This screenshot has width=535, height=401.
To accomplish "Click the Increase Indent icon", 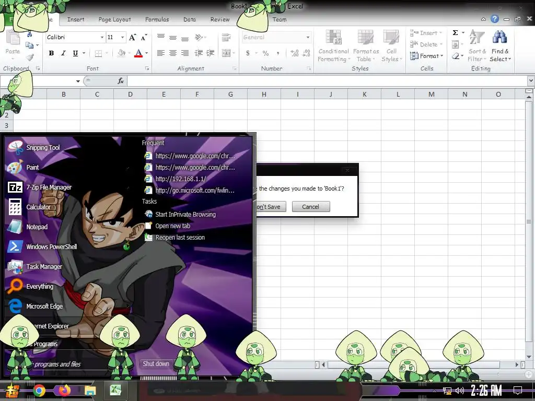I will (x=210, y=53).
